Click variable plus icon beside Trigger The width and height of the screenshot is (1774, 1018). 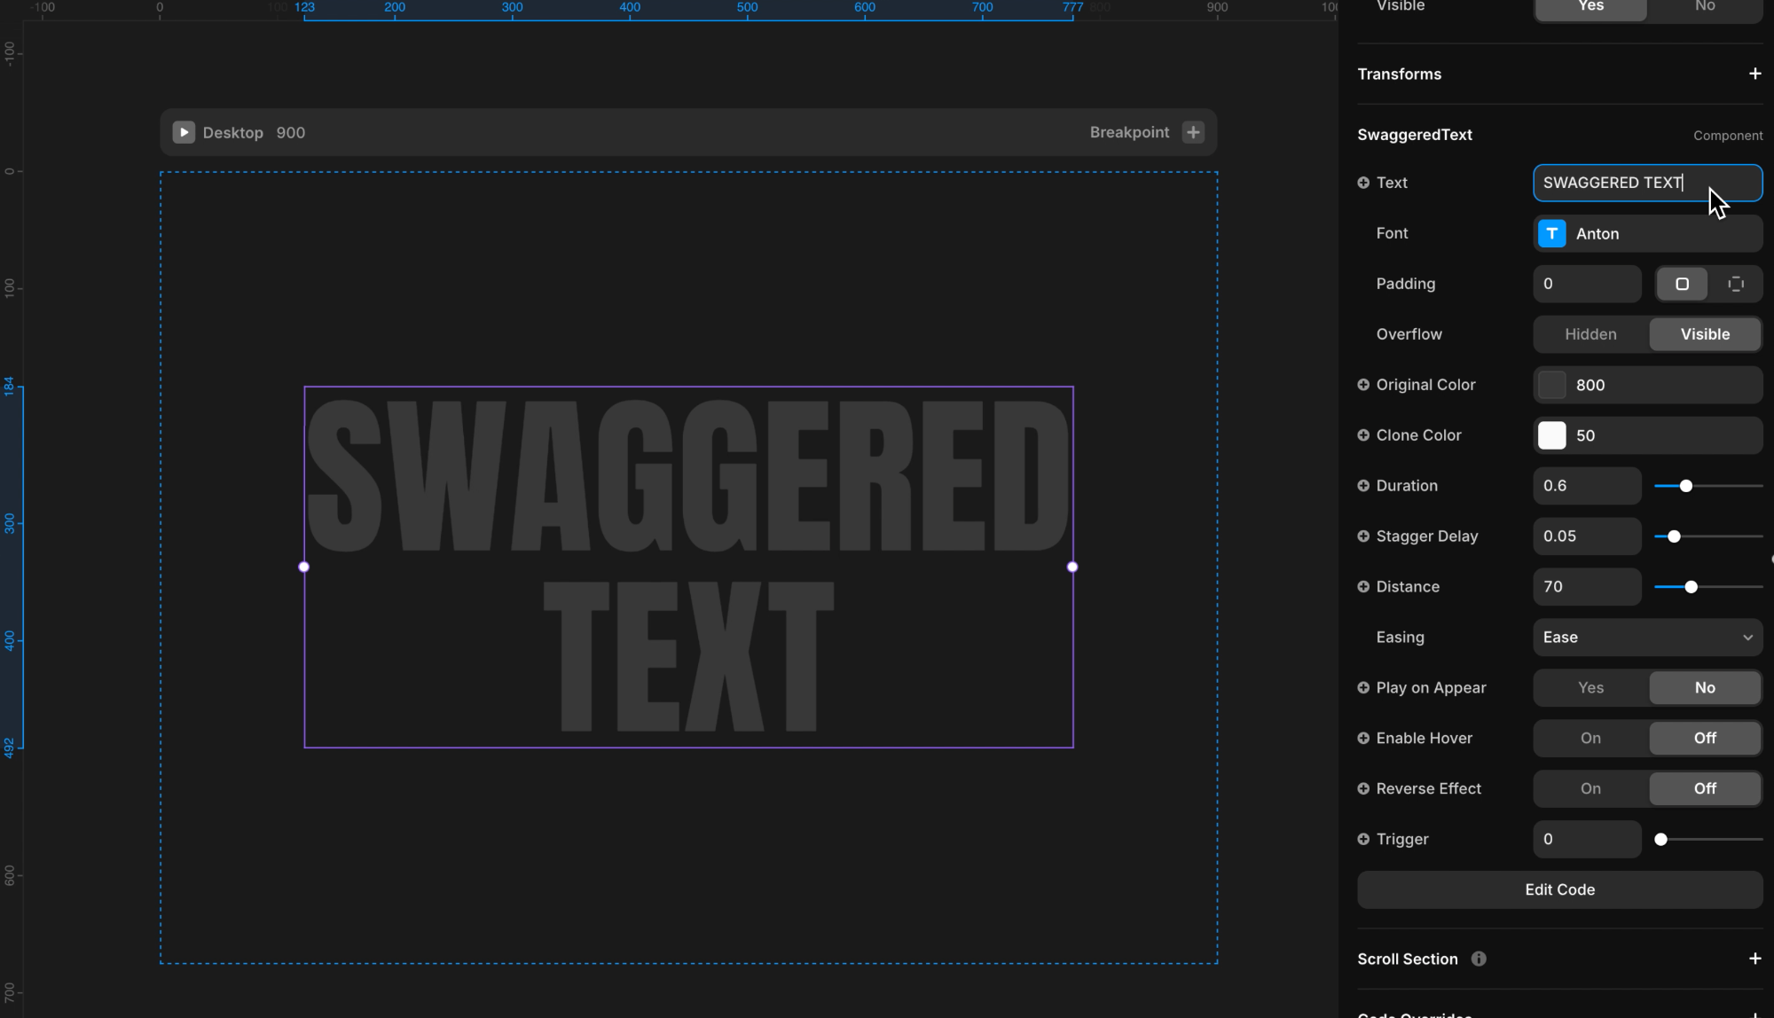pyautogui.click(x=1363, y=839)
